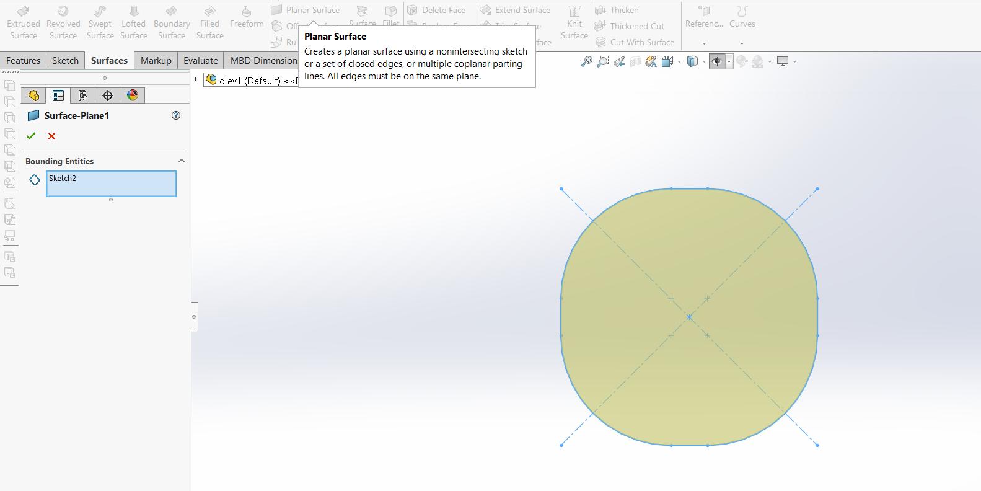Switch to the MBD Dimension tab
The height and width of the screenshot is (491, 981).
(x=262, y=60)
